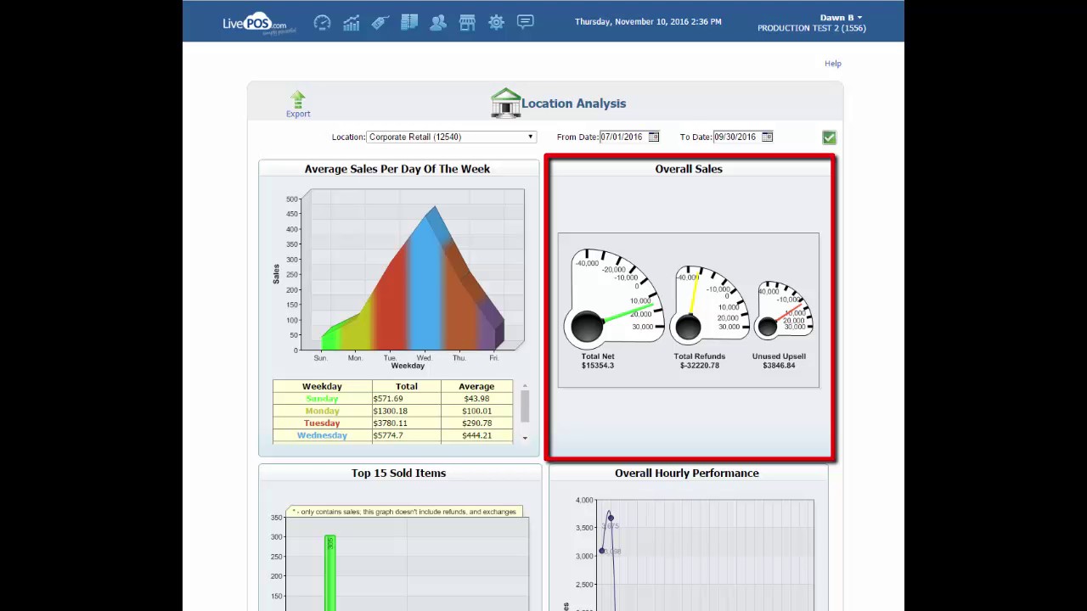Click the 3,675 data point in hourly chart
This screenshot has width=1087, height=611.
tap(610, 519)
